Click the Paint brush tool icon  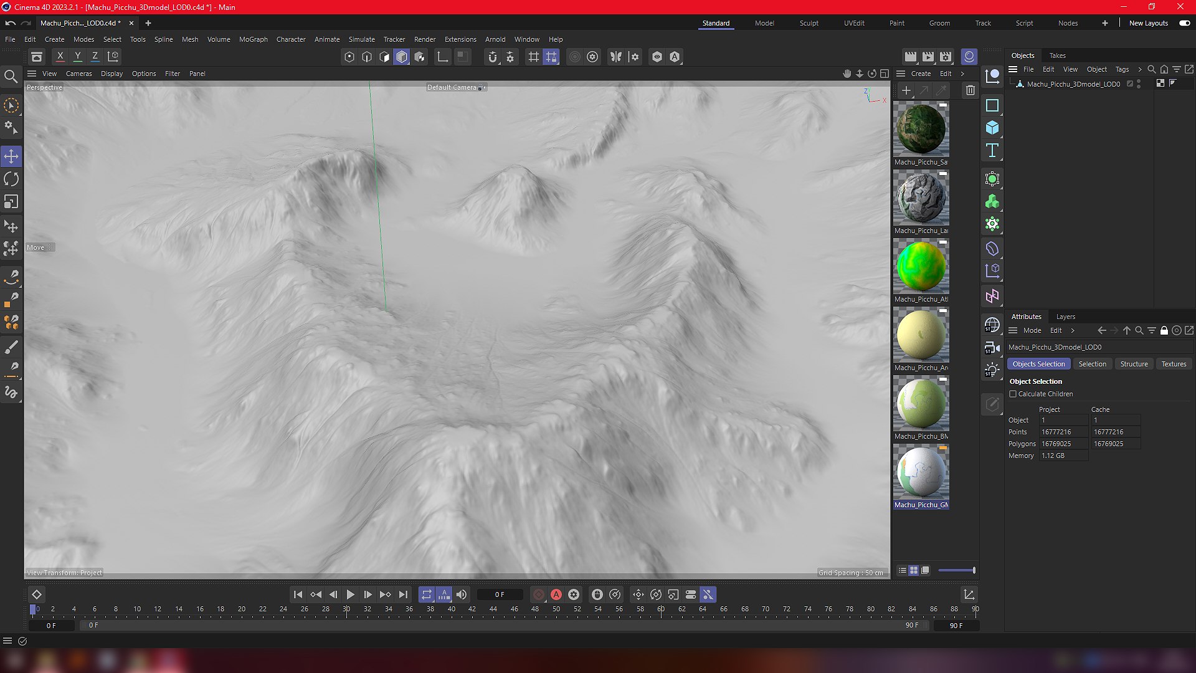click(11, 347)
